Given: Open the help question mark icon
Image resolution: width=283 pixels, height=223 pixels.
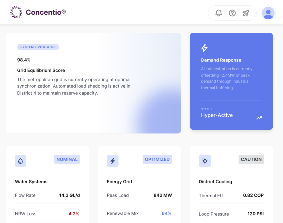Looking at the screenshot, I should (x=232, y=13).
